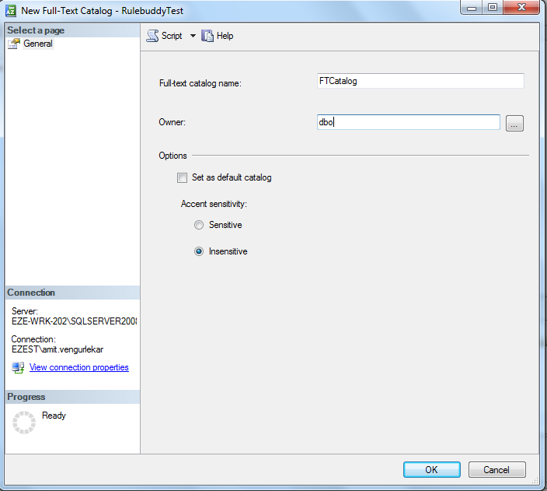
Task: Select the General page icon
Action: pyautogui.click(x=14, y=44)
